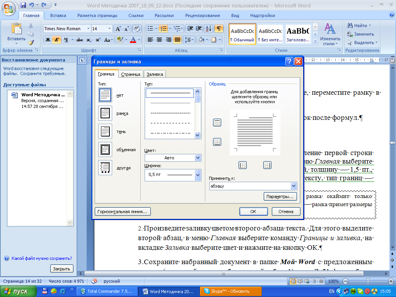Click the Office button logo

[x=9, y=9]
